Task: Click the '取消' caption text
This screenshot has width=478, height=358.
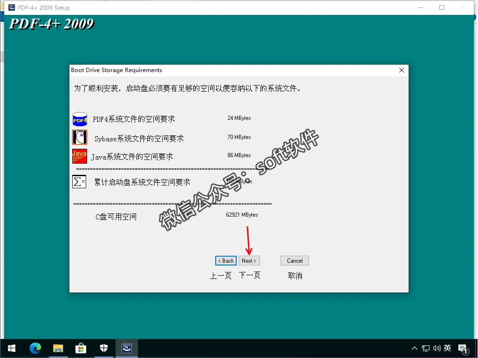Action: 295,276
